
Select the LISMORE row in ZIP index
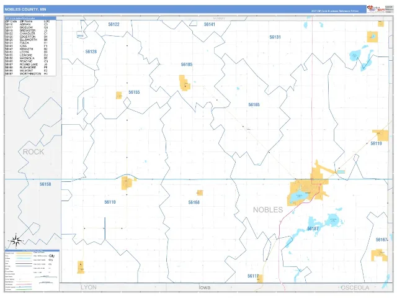26,55
